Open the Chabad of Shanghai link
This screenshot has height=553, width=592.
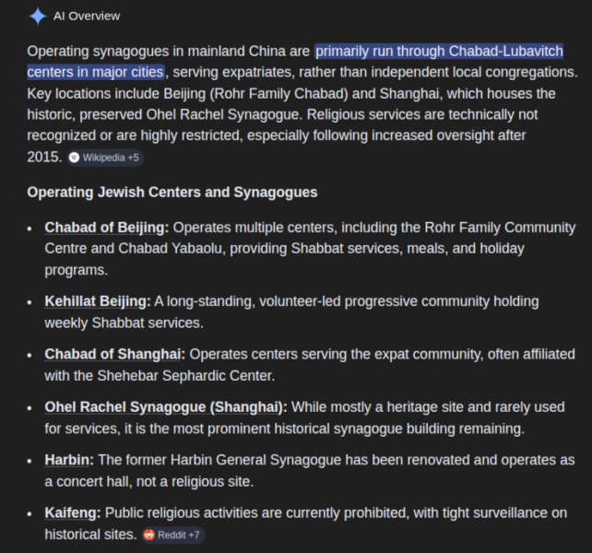pos(112,354)
